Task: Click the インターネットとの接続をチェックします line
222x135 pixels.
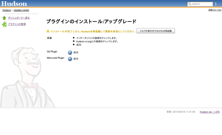Action: coord(97,38)
